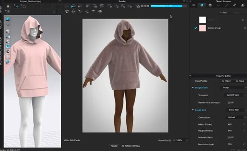Viewport: 247px width, 151px height.
Task: Switch to the Fabric tab in Object Browser
Action: 202,5
